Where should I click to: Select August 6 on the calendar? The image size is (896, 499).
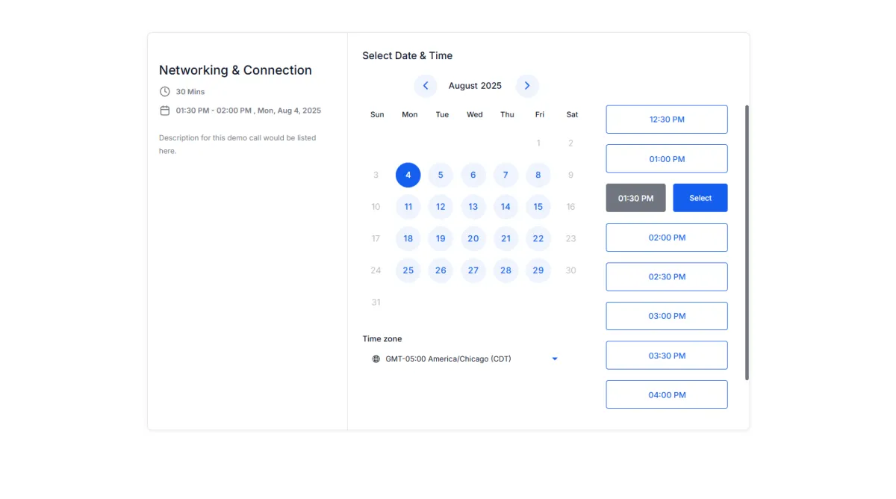coord(473,176)
